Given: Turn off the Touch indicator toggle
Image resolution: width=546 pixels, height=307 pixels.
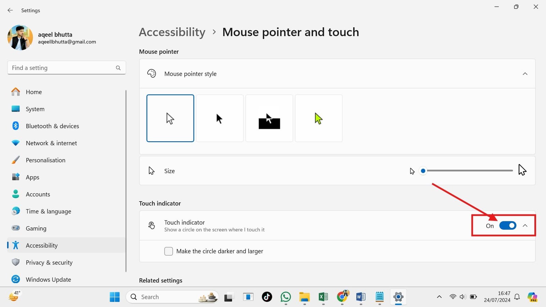Looking at the screenshot, I should 507,225.
